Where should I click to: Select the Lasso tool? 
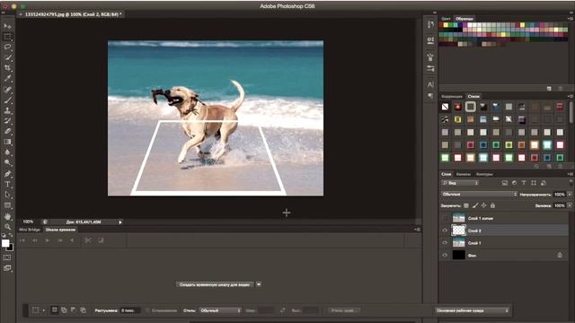(x=7, y=48)
